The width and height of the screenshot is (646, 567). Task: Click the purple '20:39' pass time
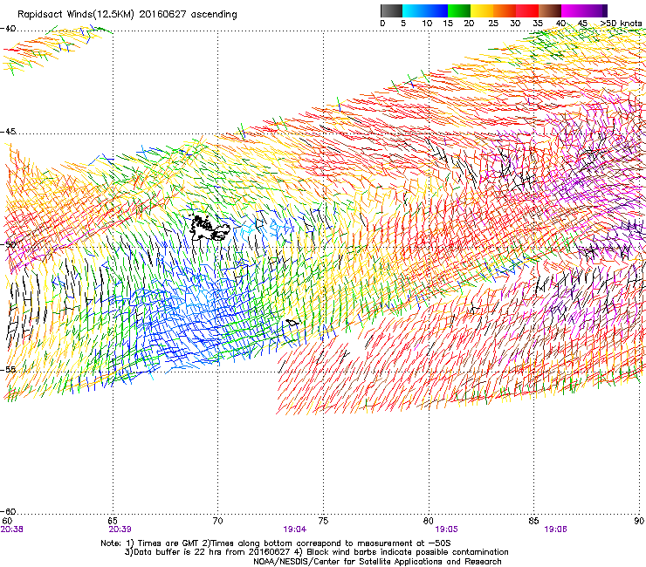pos(120,529)
